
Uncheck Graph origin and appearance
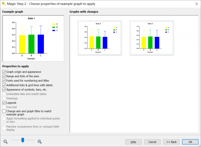pos(4,72)
